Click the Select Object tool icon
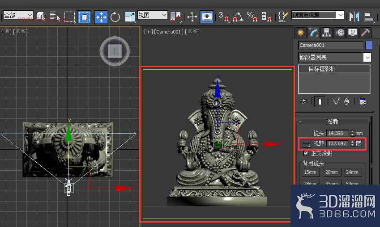 tap(41, 17)
